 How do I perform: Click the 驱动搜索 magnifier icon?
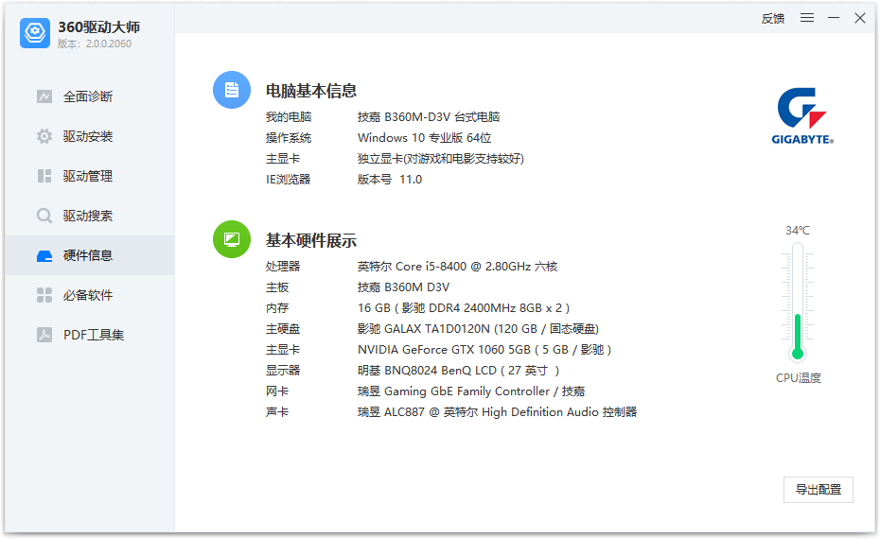coord(44,216)
